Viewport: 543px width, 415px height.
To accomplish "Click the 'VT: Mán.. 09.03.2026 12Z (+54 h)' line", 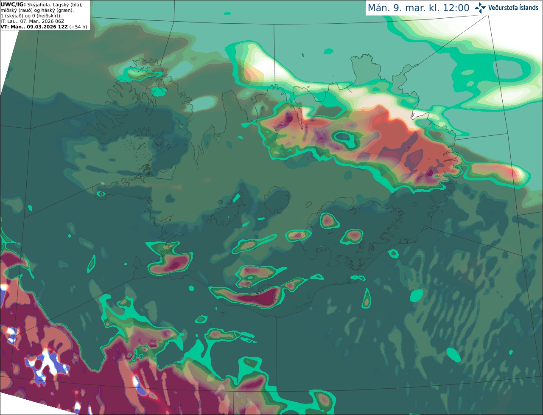I will coord(44,27).
